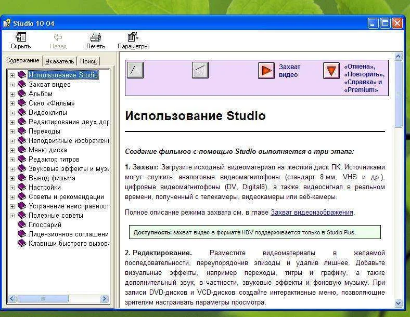This screenshot has width=410, height=317.
Task: Click the book icon beside Видеоклипы
Action: tap(22, 112)
